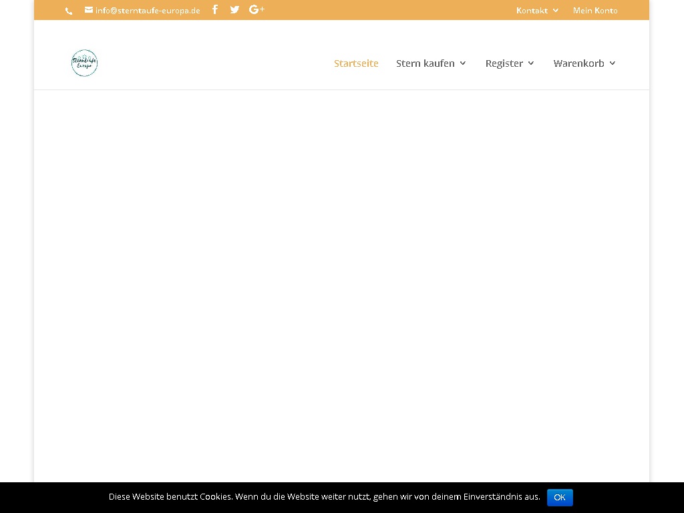Screen dimensions: 684x513
Task: Open the Register navigation item
Action: pyautogui.click(x=504, y=63)
